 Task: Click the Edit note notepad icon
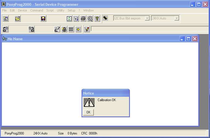[x=87, y=29]
